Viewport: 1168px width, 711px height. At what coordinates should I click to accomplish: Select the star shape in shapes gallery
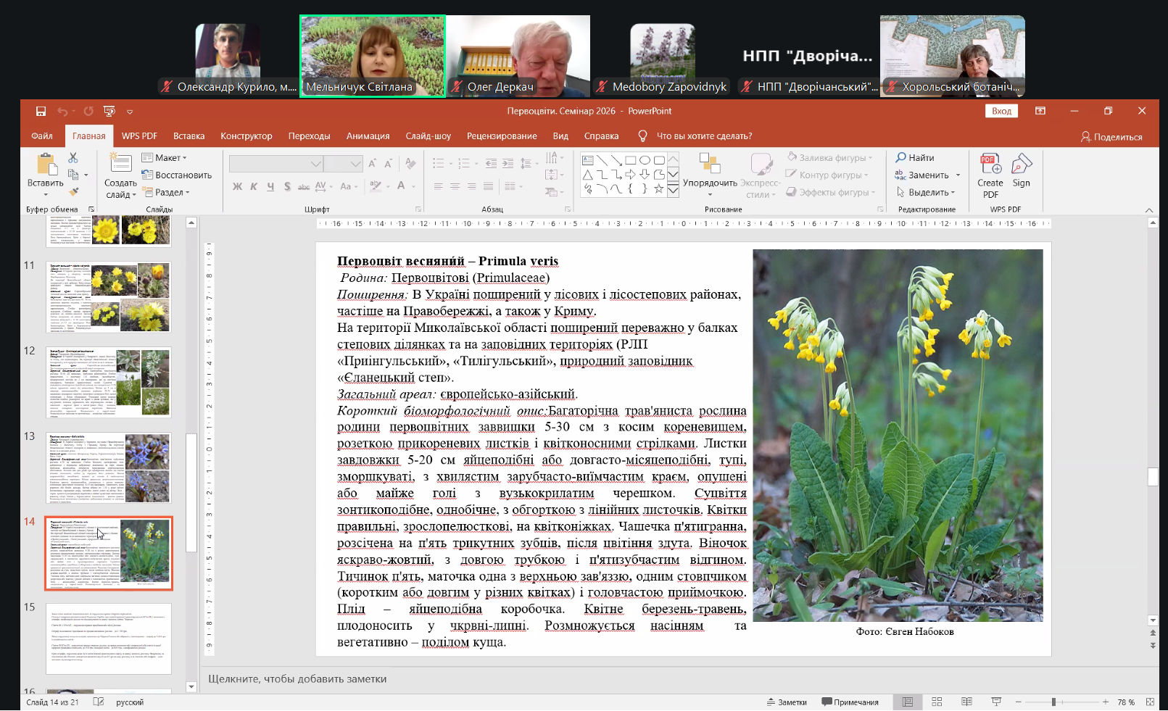[x=658, y=189]
